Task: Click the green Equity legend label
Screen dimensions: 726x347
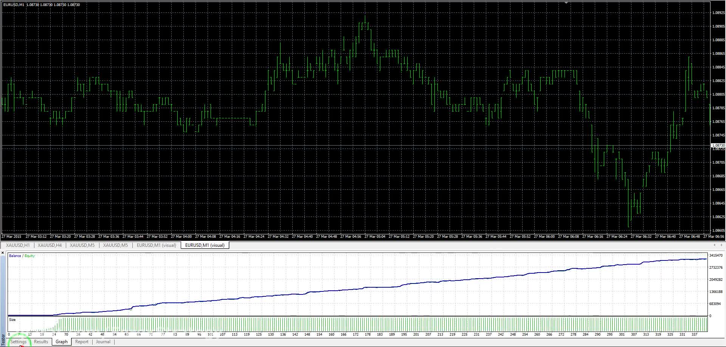Action: pyautogui.click(x=29, y=256)
